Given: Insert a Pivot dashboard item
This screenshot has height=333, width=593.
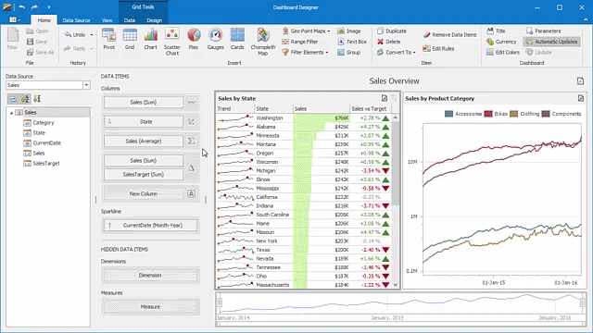Looking at the screenshot, I should click(109, 39).
